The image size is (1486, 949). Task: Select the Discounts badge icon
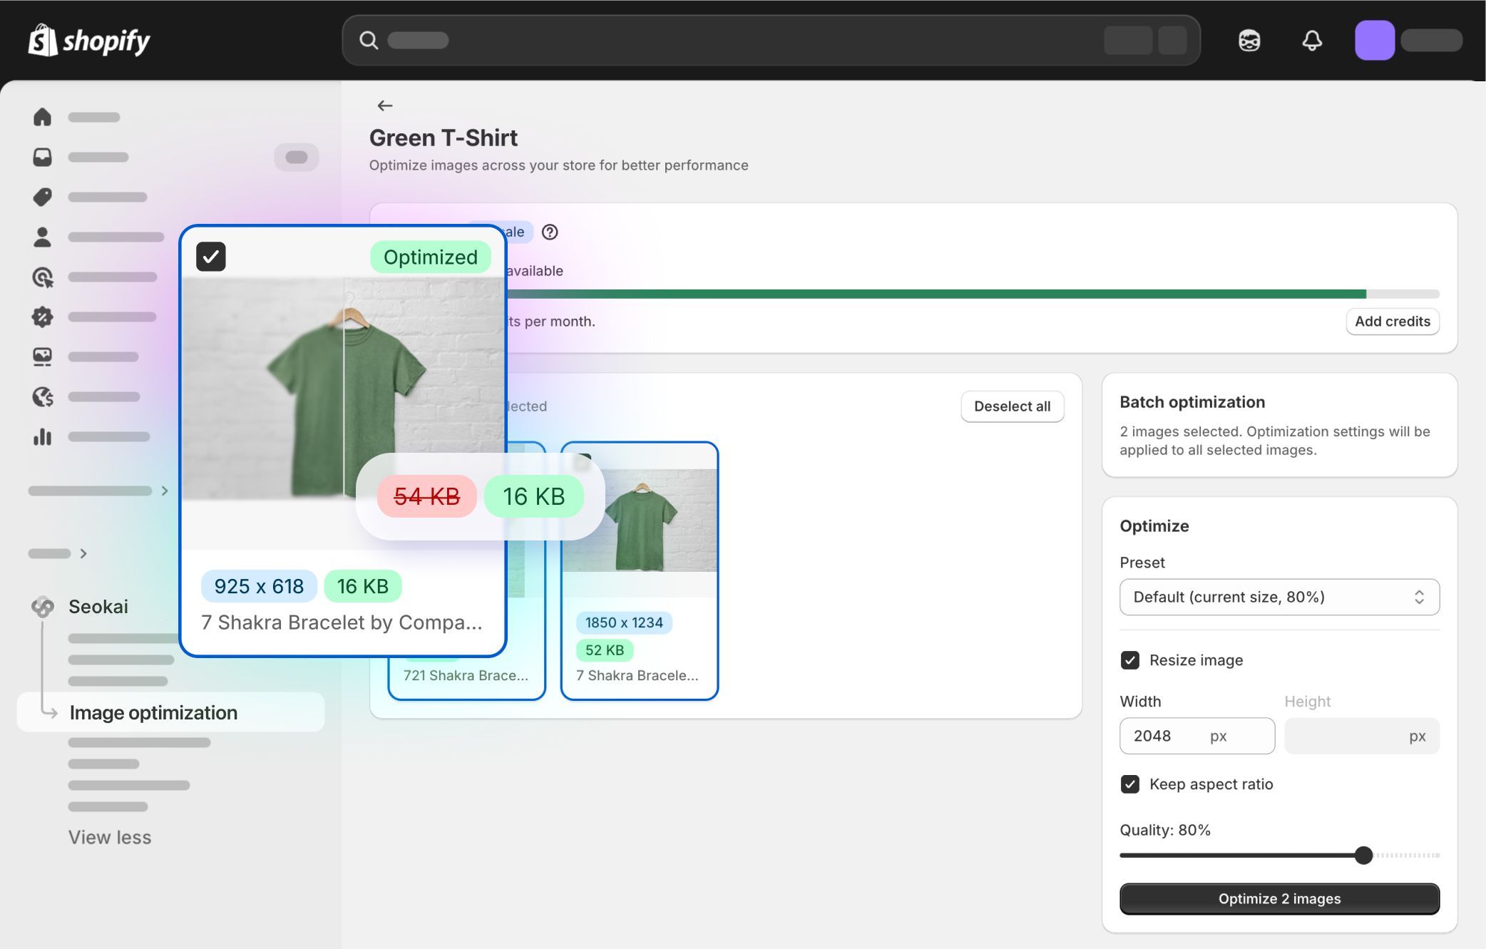click(42, 317)
